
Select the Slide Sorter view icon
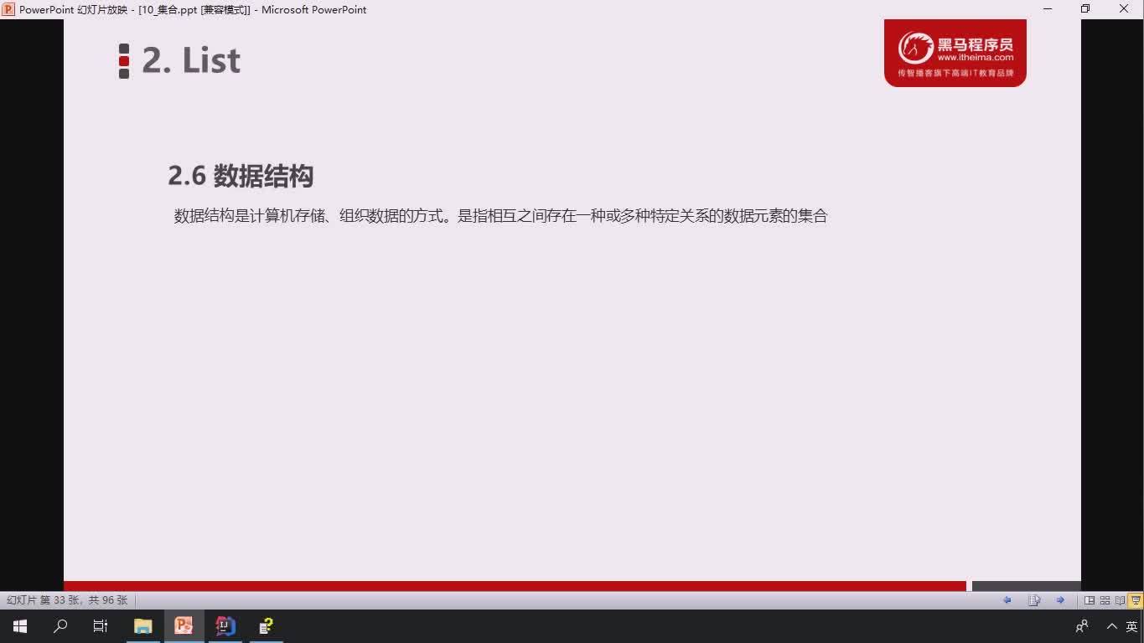point(1106,600)
